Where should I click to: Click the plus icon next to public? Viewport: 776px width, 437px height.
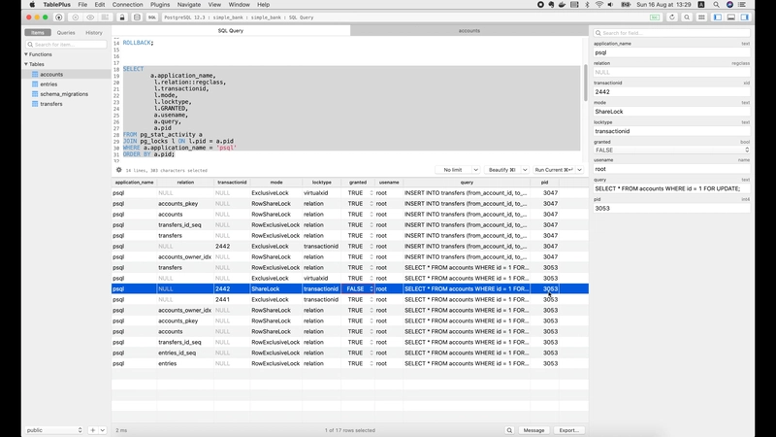tap(92, 430)
